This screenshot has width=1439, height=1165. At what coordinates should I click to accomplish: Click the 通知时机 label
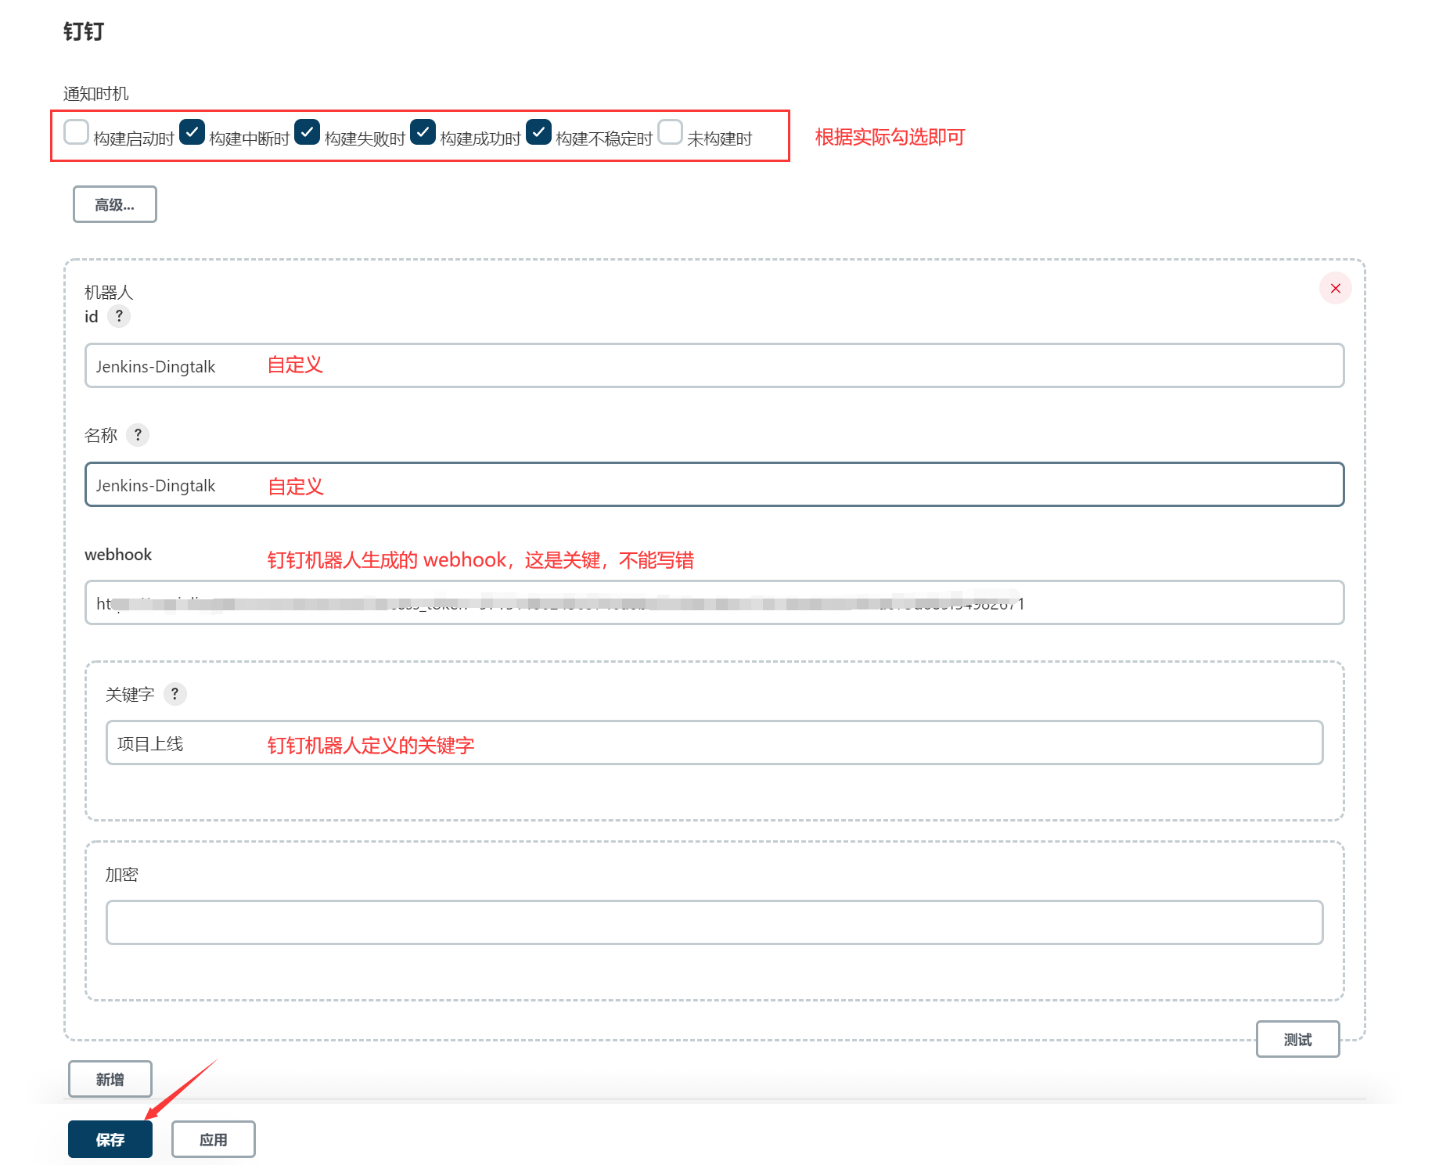pos(95,94)
